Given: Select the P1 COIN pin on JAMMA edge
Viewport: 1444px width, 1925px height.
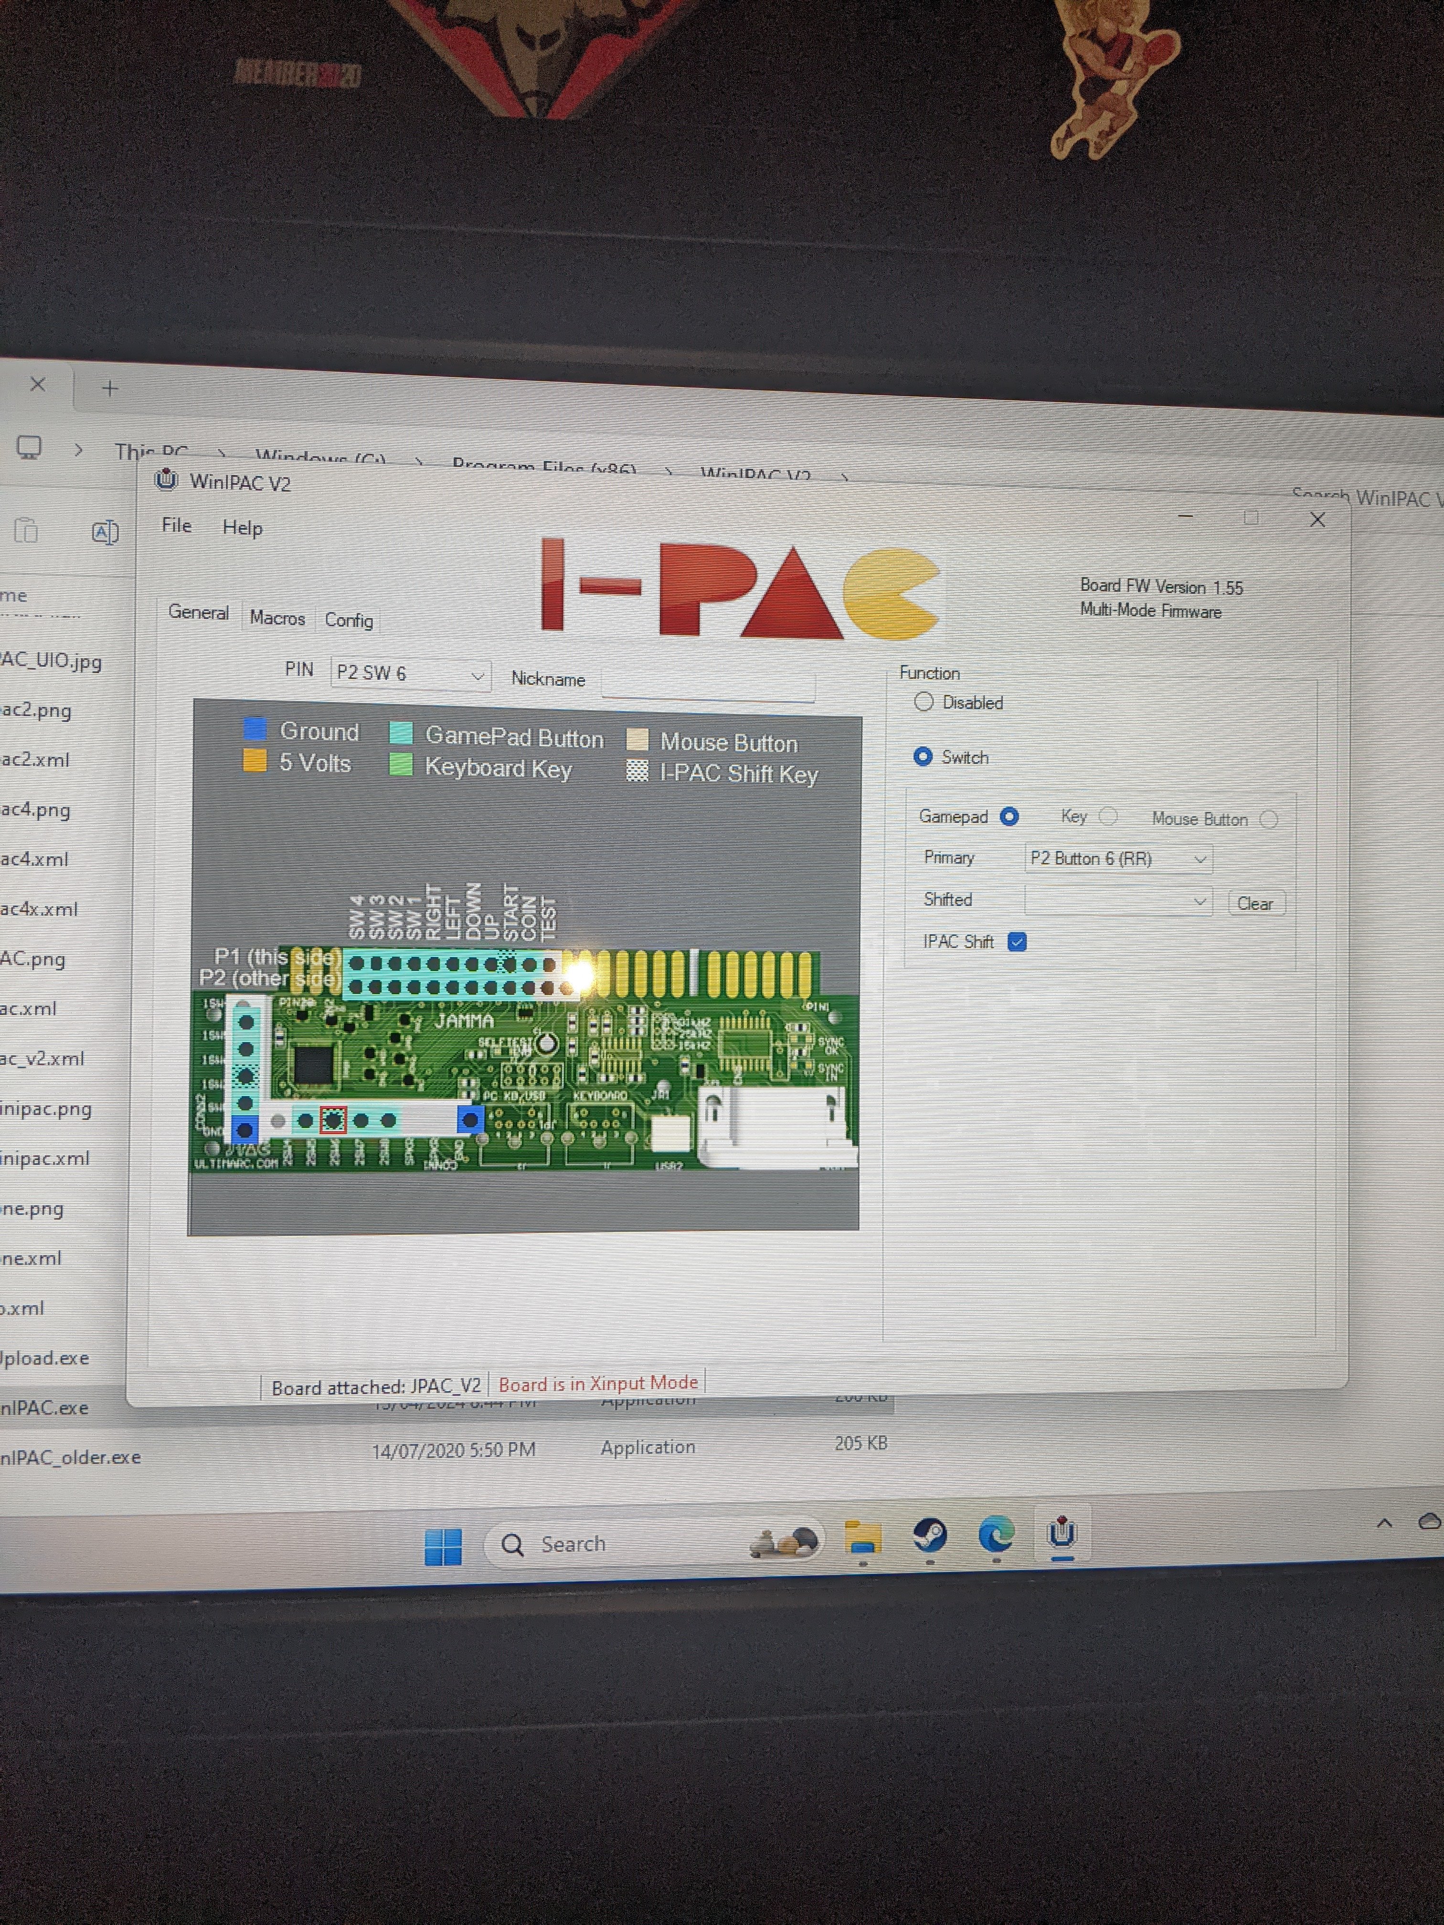Looking at the screenshot, I should pos(530,964).
